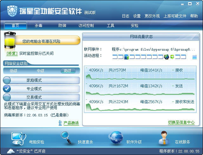Click the 快速查杀 button label
This screenshot has width=203, height=155.
(85, 142)
